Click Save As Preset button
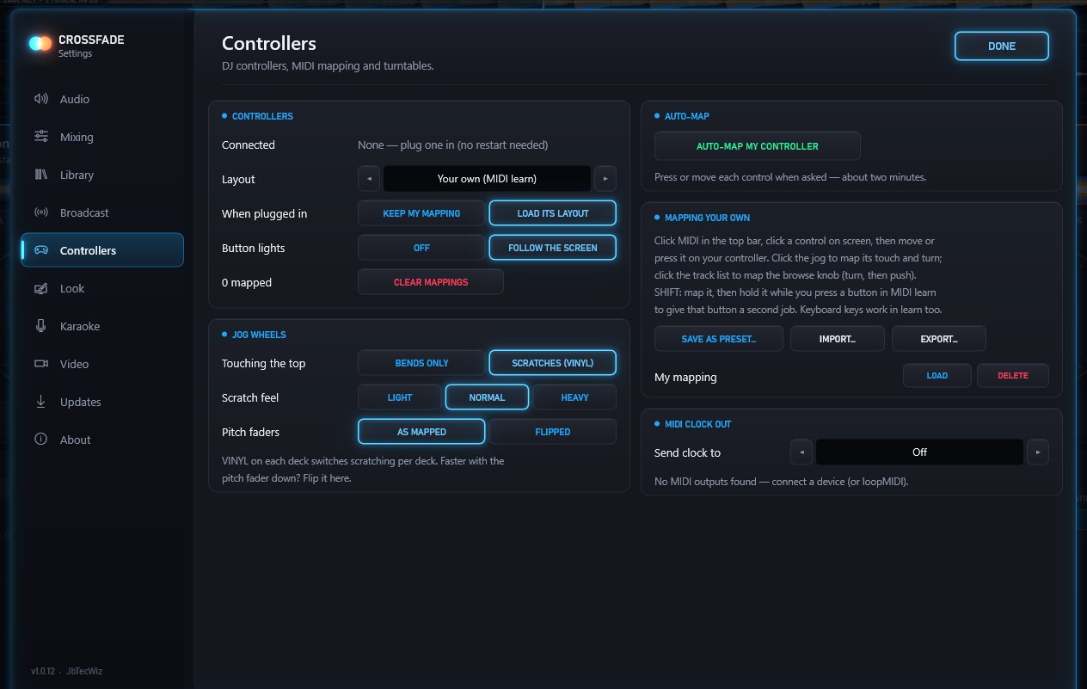Screen dimensions: 1087x689 (x=719, y=339)
